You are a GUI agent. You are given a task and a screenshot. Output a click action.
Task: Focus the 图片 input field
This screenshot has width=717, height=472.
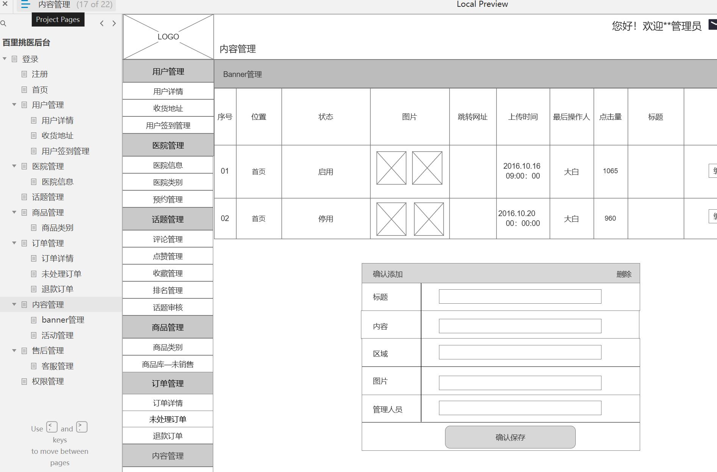520,383
